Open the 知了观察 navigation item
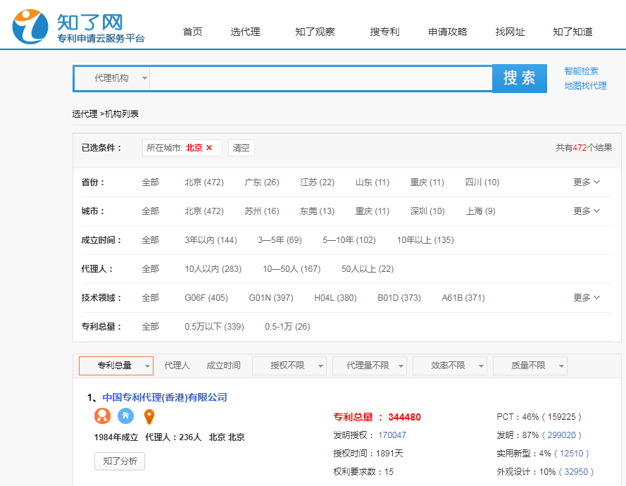Viewport: 626px width, 486px height. [x=315, y=32]
